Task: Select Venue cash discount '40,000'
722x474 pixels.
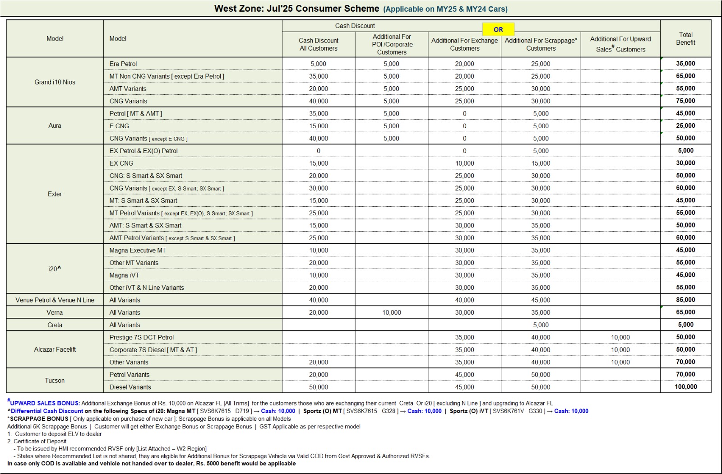Action: tap(319, 300)
